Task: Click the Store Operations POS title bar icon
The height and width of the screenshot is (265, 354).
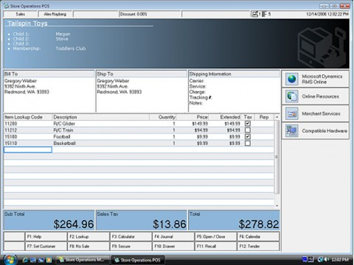Action: point(5,4)
